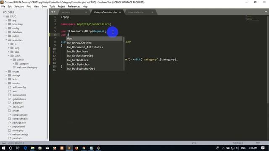Close the index.blade.php tab
This screenshot has height=151, width=269.
pyautogui.click(x=152, y=12)
